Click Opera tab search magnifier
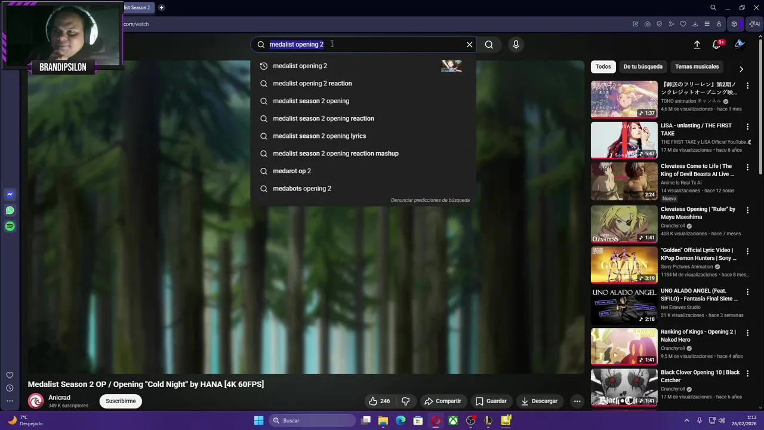764x430 pixels. pos(713,8)
